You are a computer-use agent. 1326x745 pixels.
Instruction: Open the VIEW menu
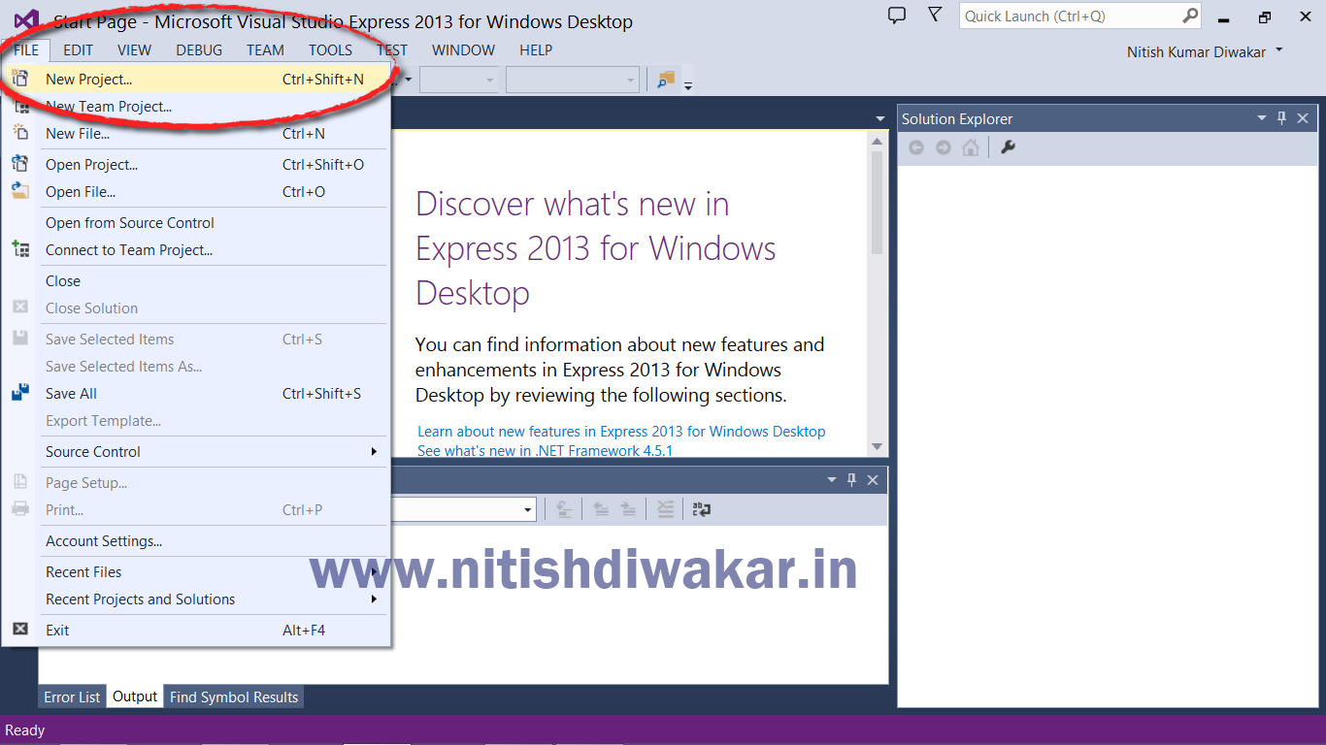(134, 49)
